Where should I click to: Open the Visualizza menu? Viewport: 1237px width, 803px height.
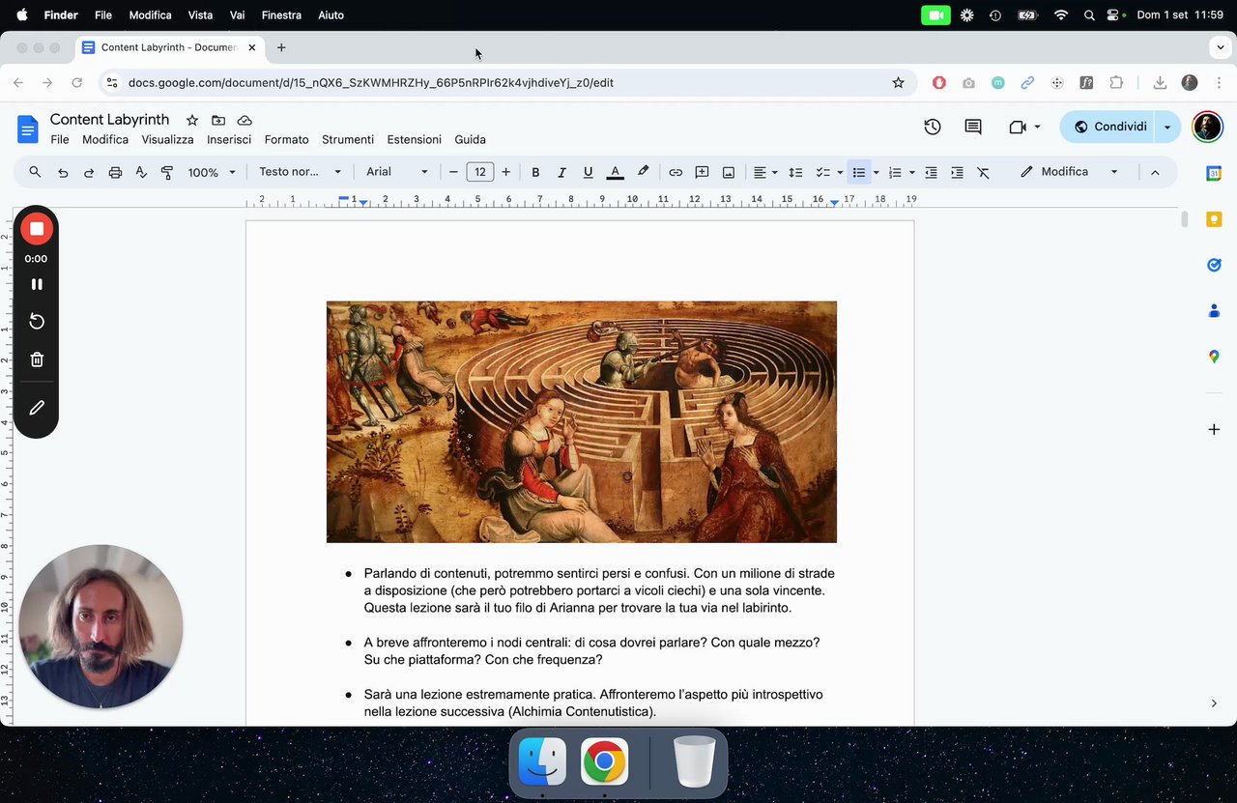[167, 139]
